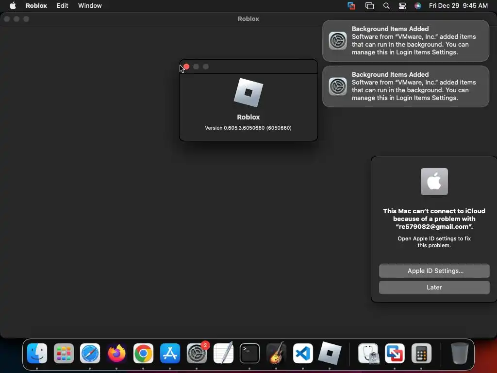Open the Trash in the Dock

(460, 353)
